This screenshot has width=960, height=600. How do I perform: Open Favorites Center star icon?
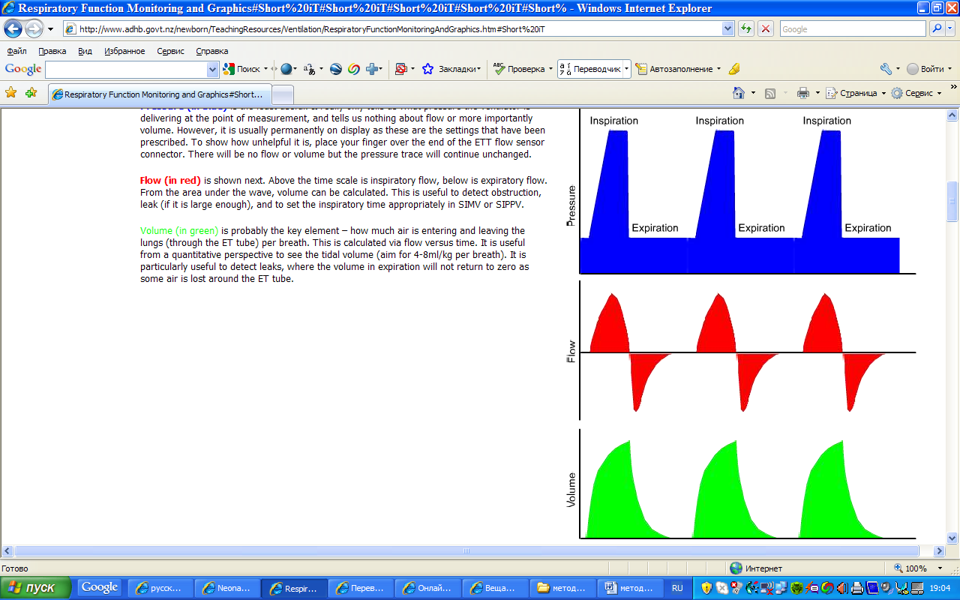[11, 93]
